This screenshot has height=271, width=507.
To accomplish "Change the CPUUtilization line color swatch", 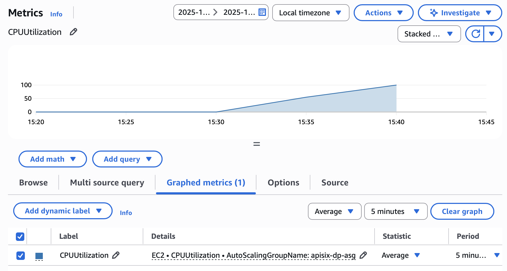I will coord(39,255).
